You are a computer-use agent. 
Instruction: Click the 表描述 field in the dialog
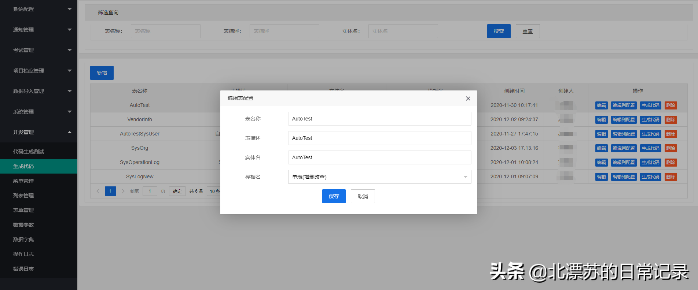[x=379, y=138]
